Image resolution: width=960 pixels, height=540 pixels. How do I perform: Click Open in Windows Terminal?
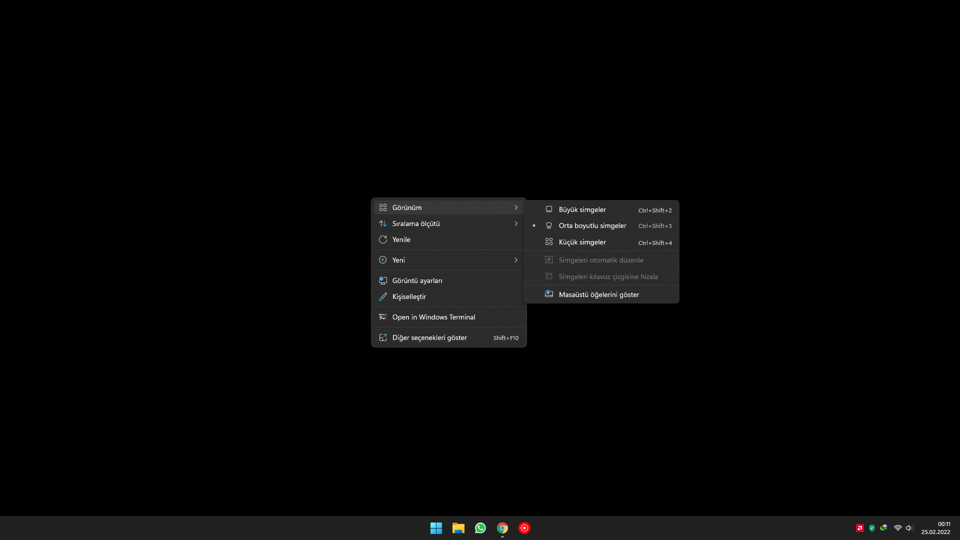433,317
